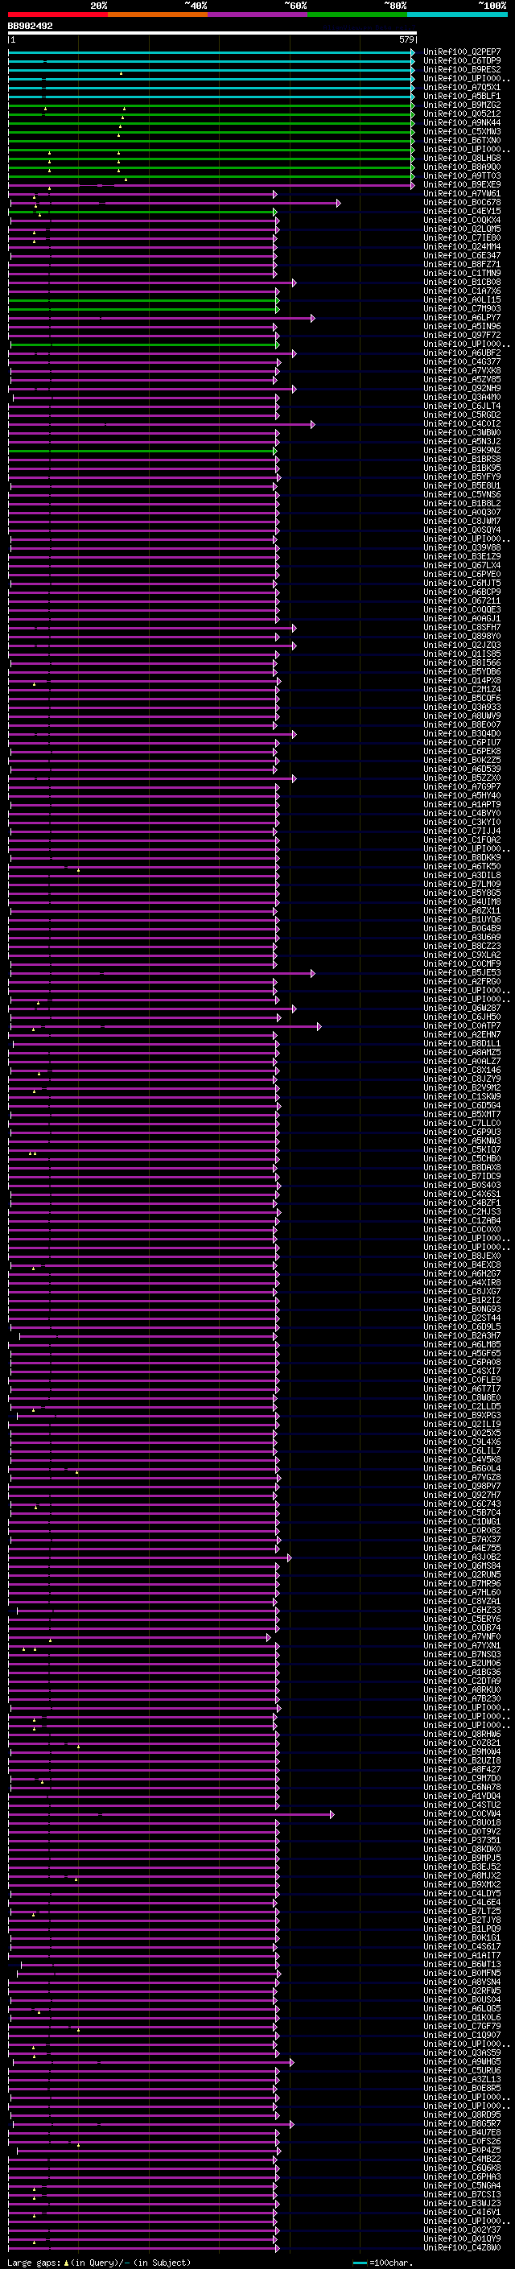Viewport: 515px width, 2269px height.
Task: Click the green ~80% identity legend segment
Action: (357, 14)
